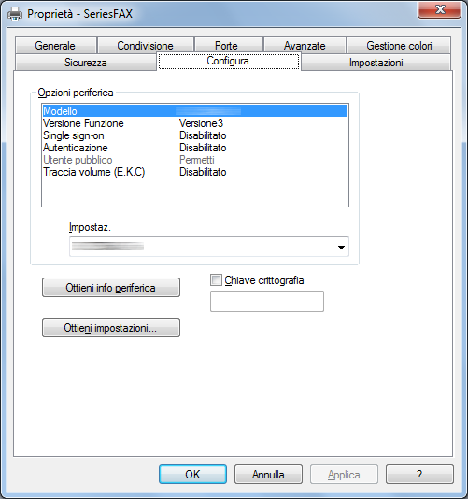This screenshot has height=499, width=468.
Task: Select the Autenticazione option row
Action: tap(195, 148)
